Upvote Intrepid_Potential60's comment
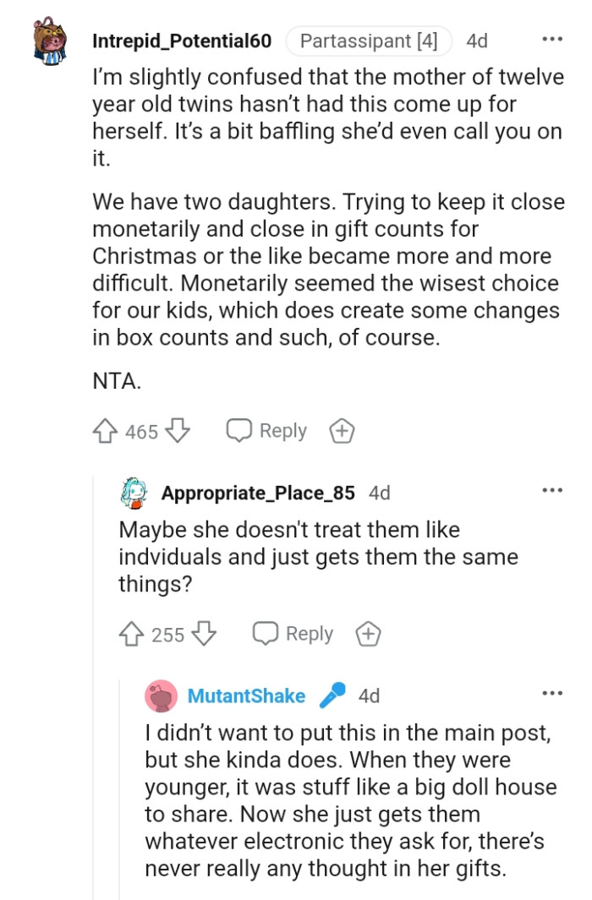The image size is (592, 900). click(x=105, y=432)
